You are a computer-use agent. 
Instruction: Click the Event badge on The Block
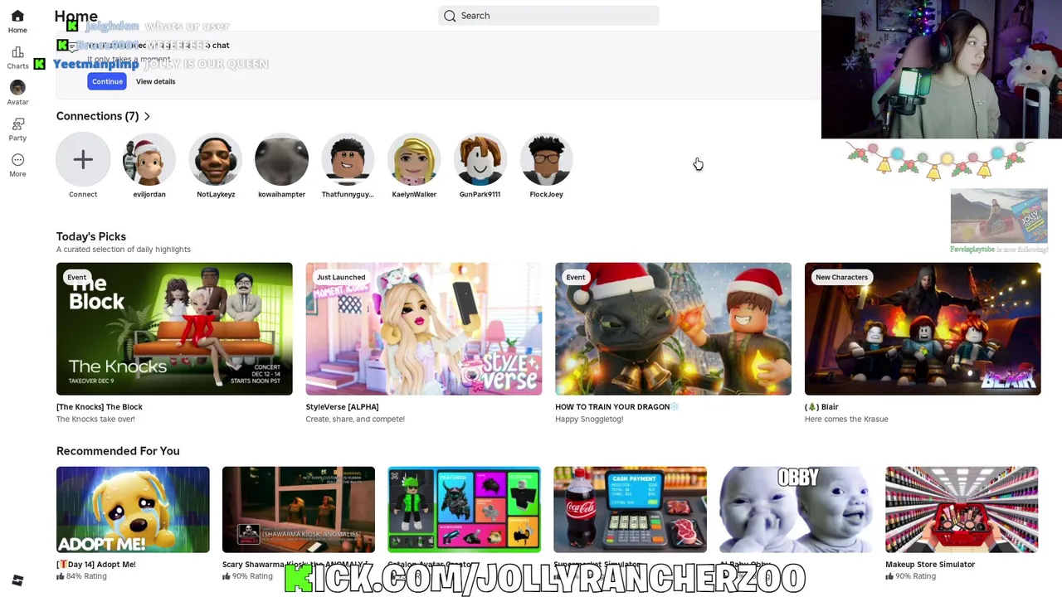pos(76,277)
